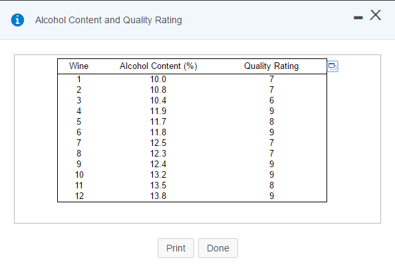This screenshot has width=395, height=266.
Task: Select the Wine column header
Action: tap(79, 66)
